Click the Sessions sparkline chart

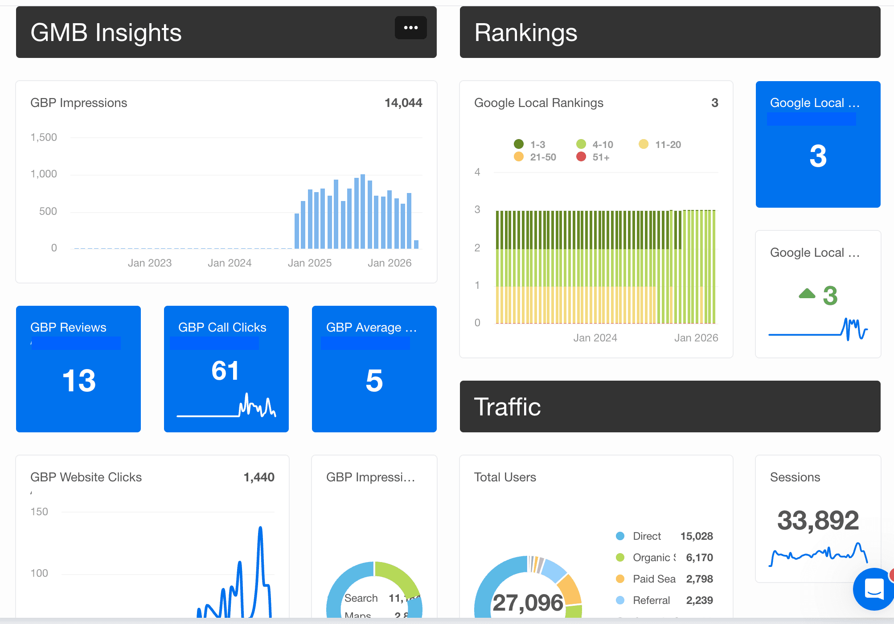(x=818, y=554)
